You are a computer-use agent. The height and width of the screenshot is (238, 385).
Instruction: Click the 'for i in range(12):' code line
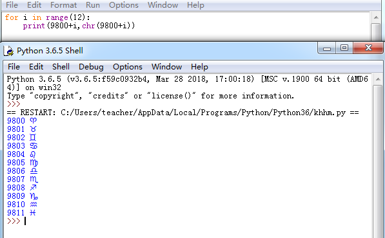pyautogui.click(x=47, y=17)
